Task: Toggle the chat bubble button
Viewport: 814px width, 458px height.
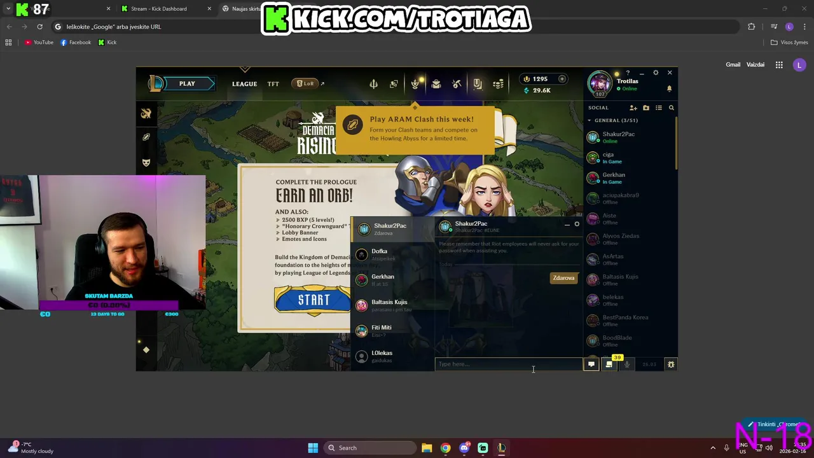Action: (591, 364)
